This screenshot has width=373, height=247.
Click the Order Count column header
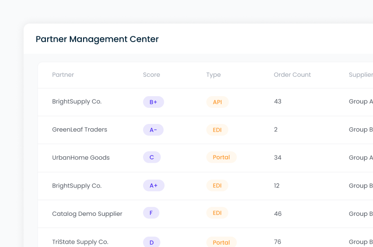(x=292, y=74)
